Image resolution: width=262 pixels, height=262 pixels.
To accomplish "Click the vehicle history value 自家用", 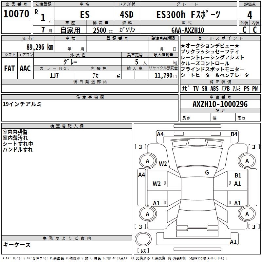I will tap(70, 30).
